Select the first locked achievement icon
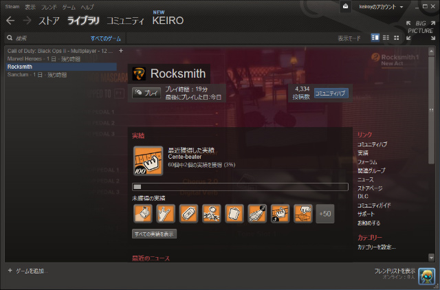This screenshot has height=290, width=440. pos(143,214)
